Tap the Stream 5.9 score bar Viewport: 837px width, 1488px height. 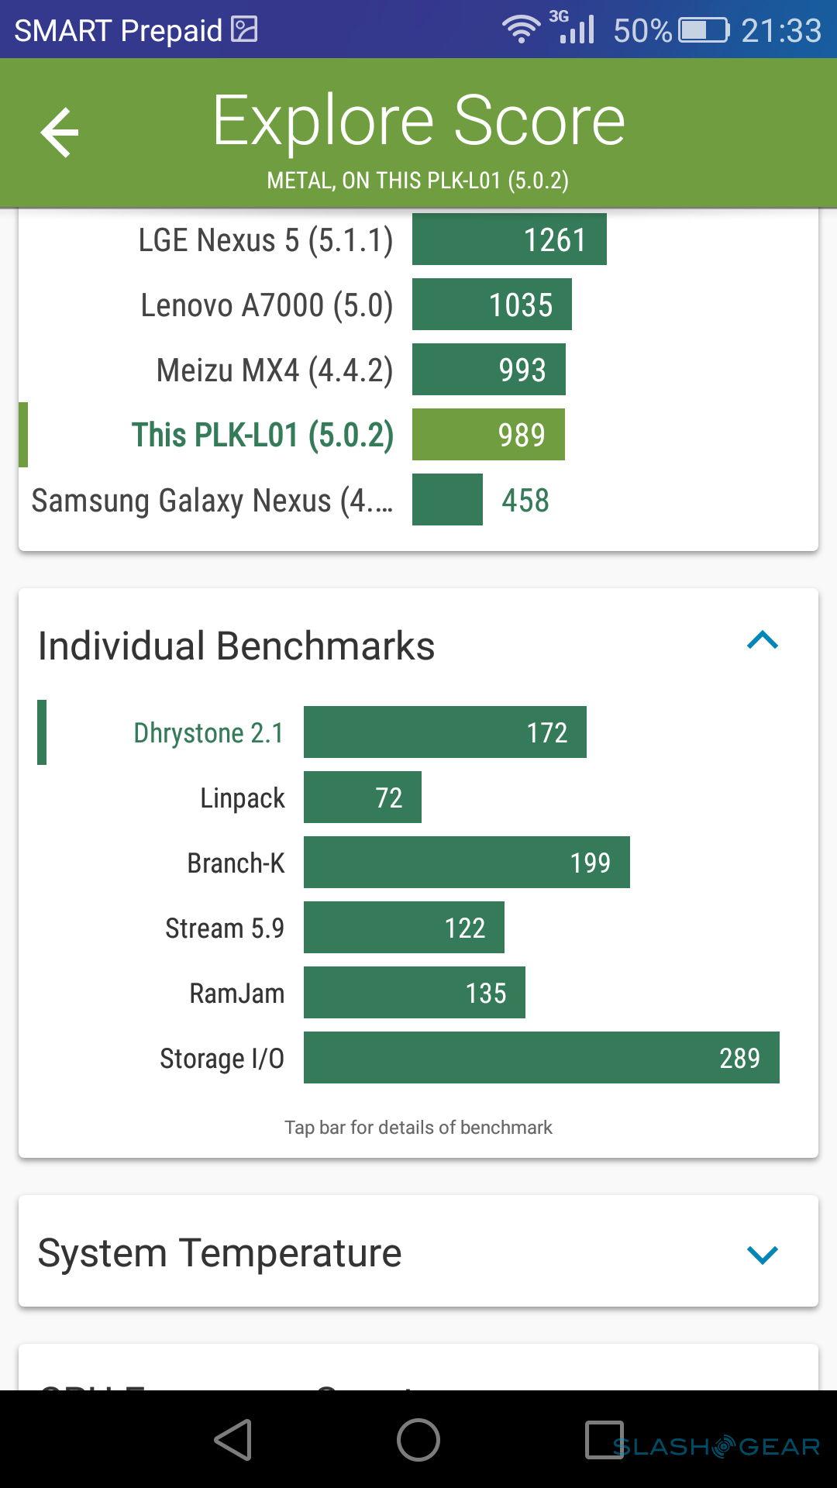(x=404, y=928)
